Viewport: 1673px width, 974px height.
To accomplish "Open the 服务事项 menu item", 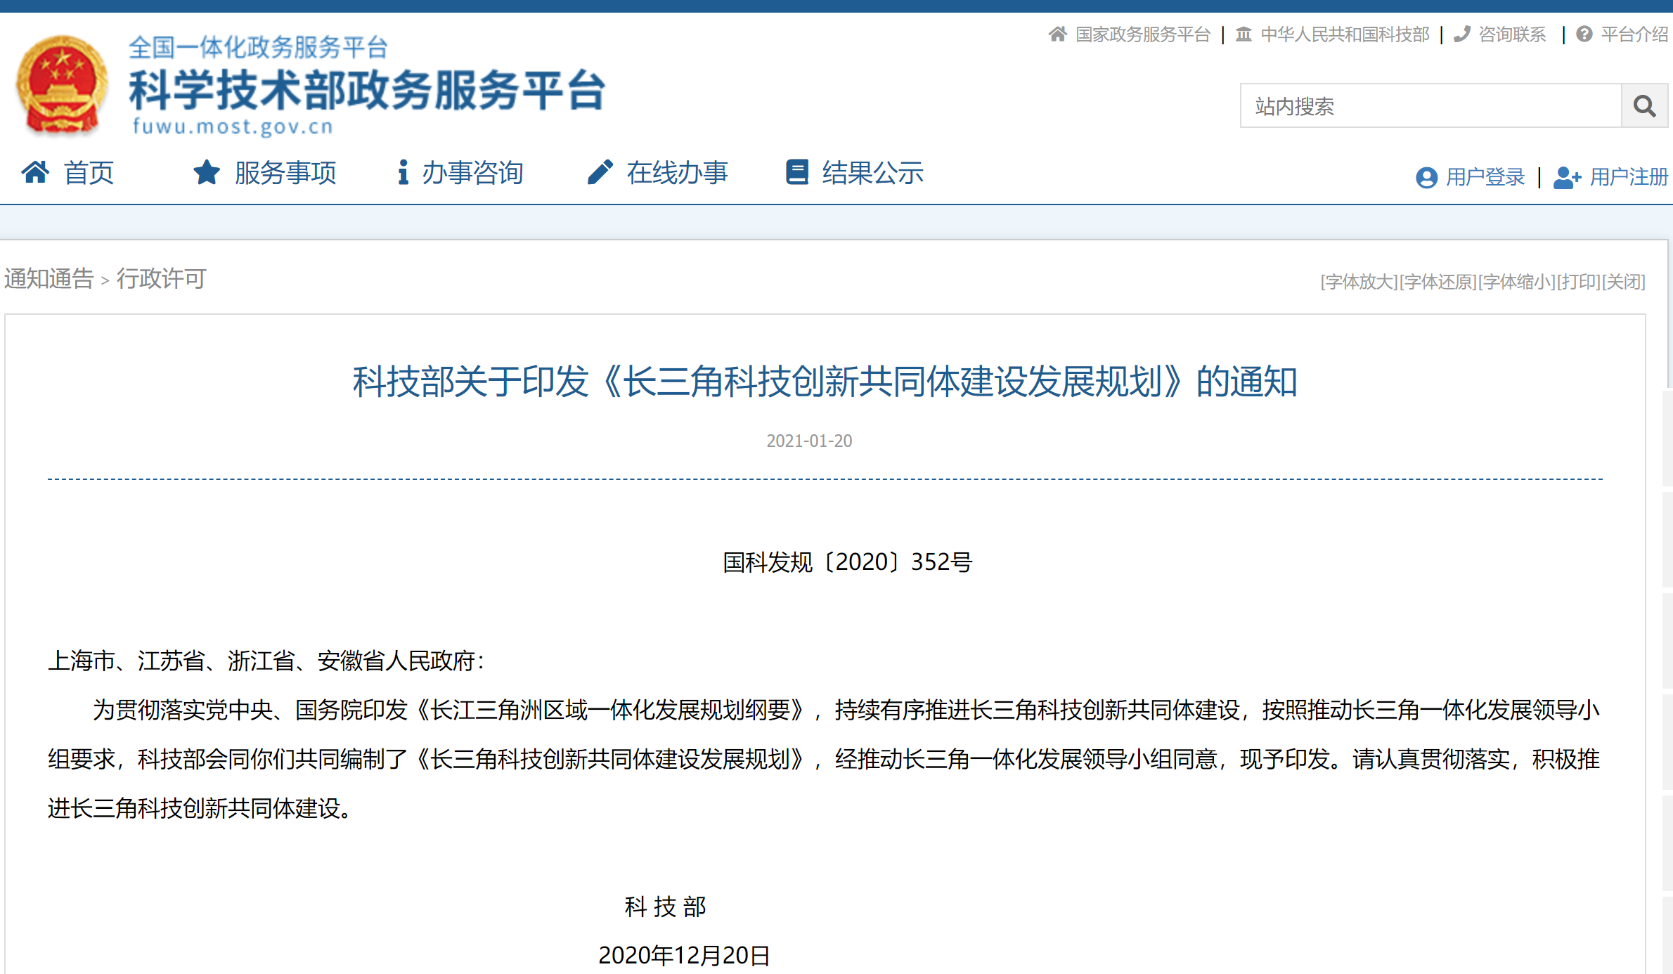I will click(x=285, y=172).
